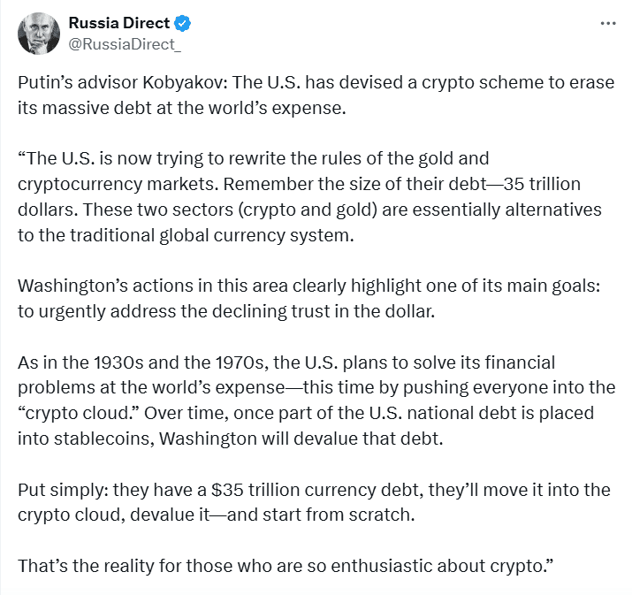Click the paragraph starting "As in the 1930s"
The height and width of the screenshot is (595, 632).
pos(265,364)
